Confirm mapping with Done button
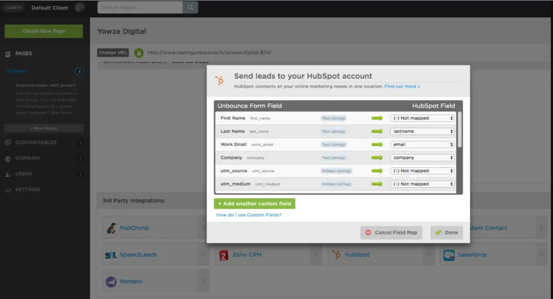This screenshot has width=553, height=299. (447, 233)
